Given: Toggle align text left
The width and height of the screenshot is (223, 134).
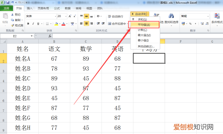Looking at the screenshot, I should point(81,23).
